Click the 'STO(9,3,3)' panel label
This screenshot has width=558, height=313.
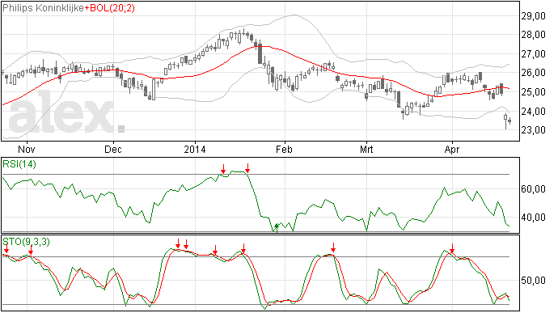26,242
